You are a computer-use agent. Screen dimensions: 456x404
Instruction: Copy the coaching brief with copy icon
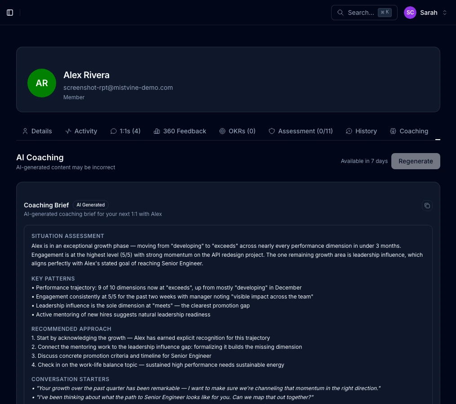click(427, 206)
